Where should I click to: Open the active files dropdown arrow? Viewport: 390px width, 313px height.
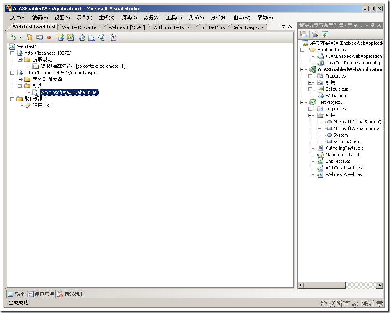[284, 27]
